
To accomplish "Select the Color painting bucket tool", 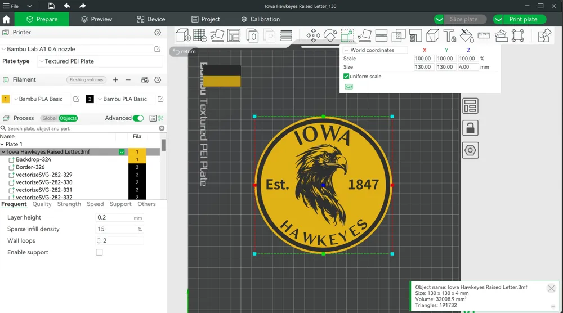I will pyautogui.click(x=467, y=36).
